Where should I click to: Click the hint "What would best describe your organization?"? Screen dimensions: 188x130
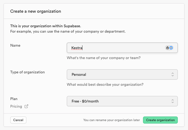(x=105, y=84)
